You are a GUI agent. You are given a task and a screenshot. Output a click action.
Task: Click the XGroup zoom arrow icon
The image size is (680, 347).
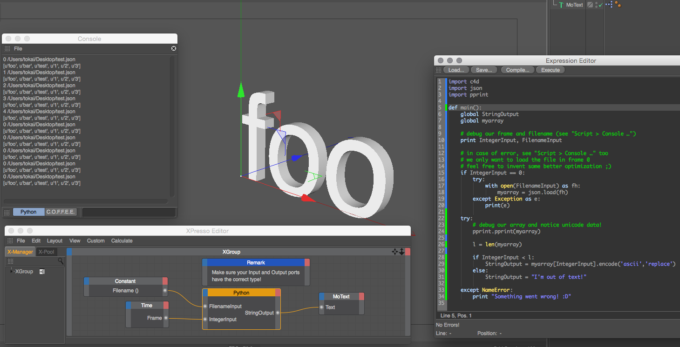pos(401,252)
